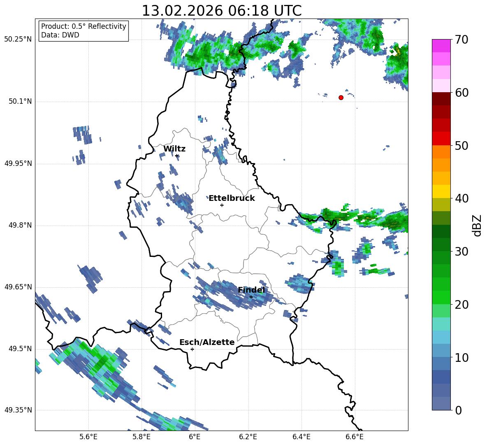Click the dark maroon colorbar band below 60 dBZ

pos(441,99)
